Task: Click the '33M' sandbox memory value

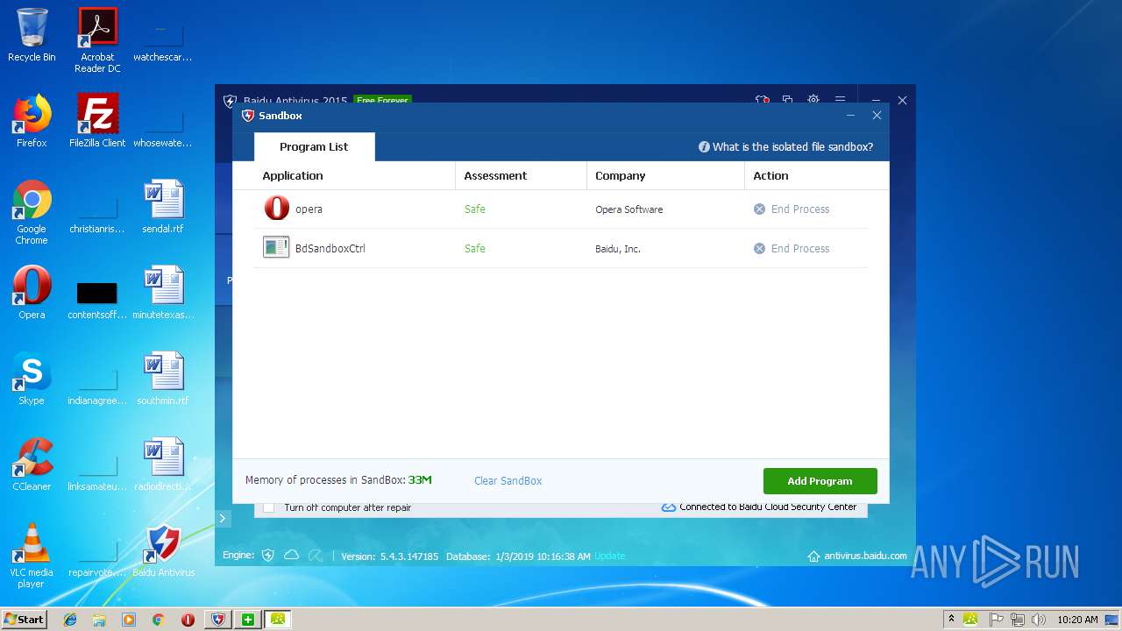Action: tap(420, 480)
